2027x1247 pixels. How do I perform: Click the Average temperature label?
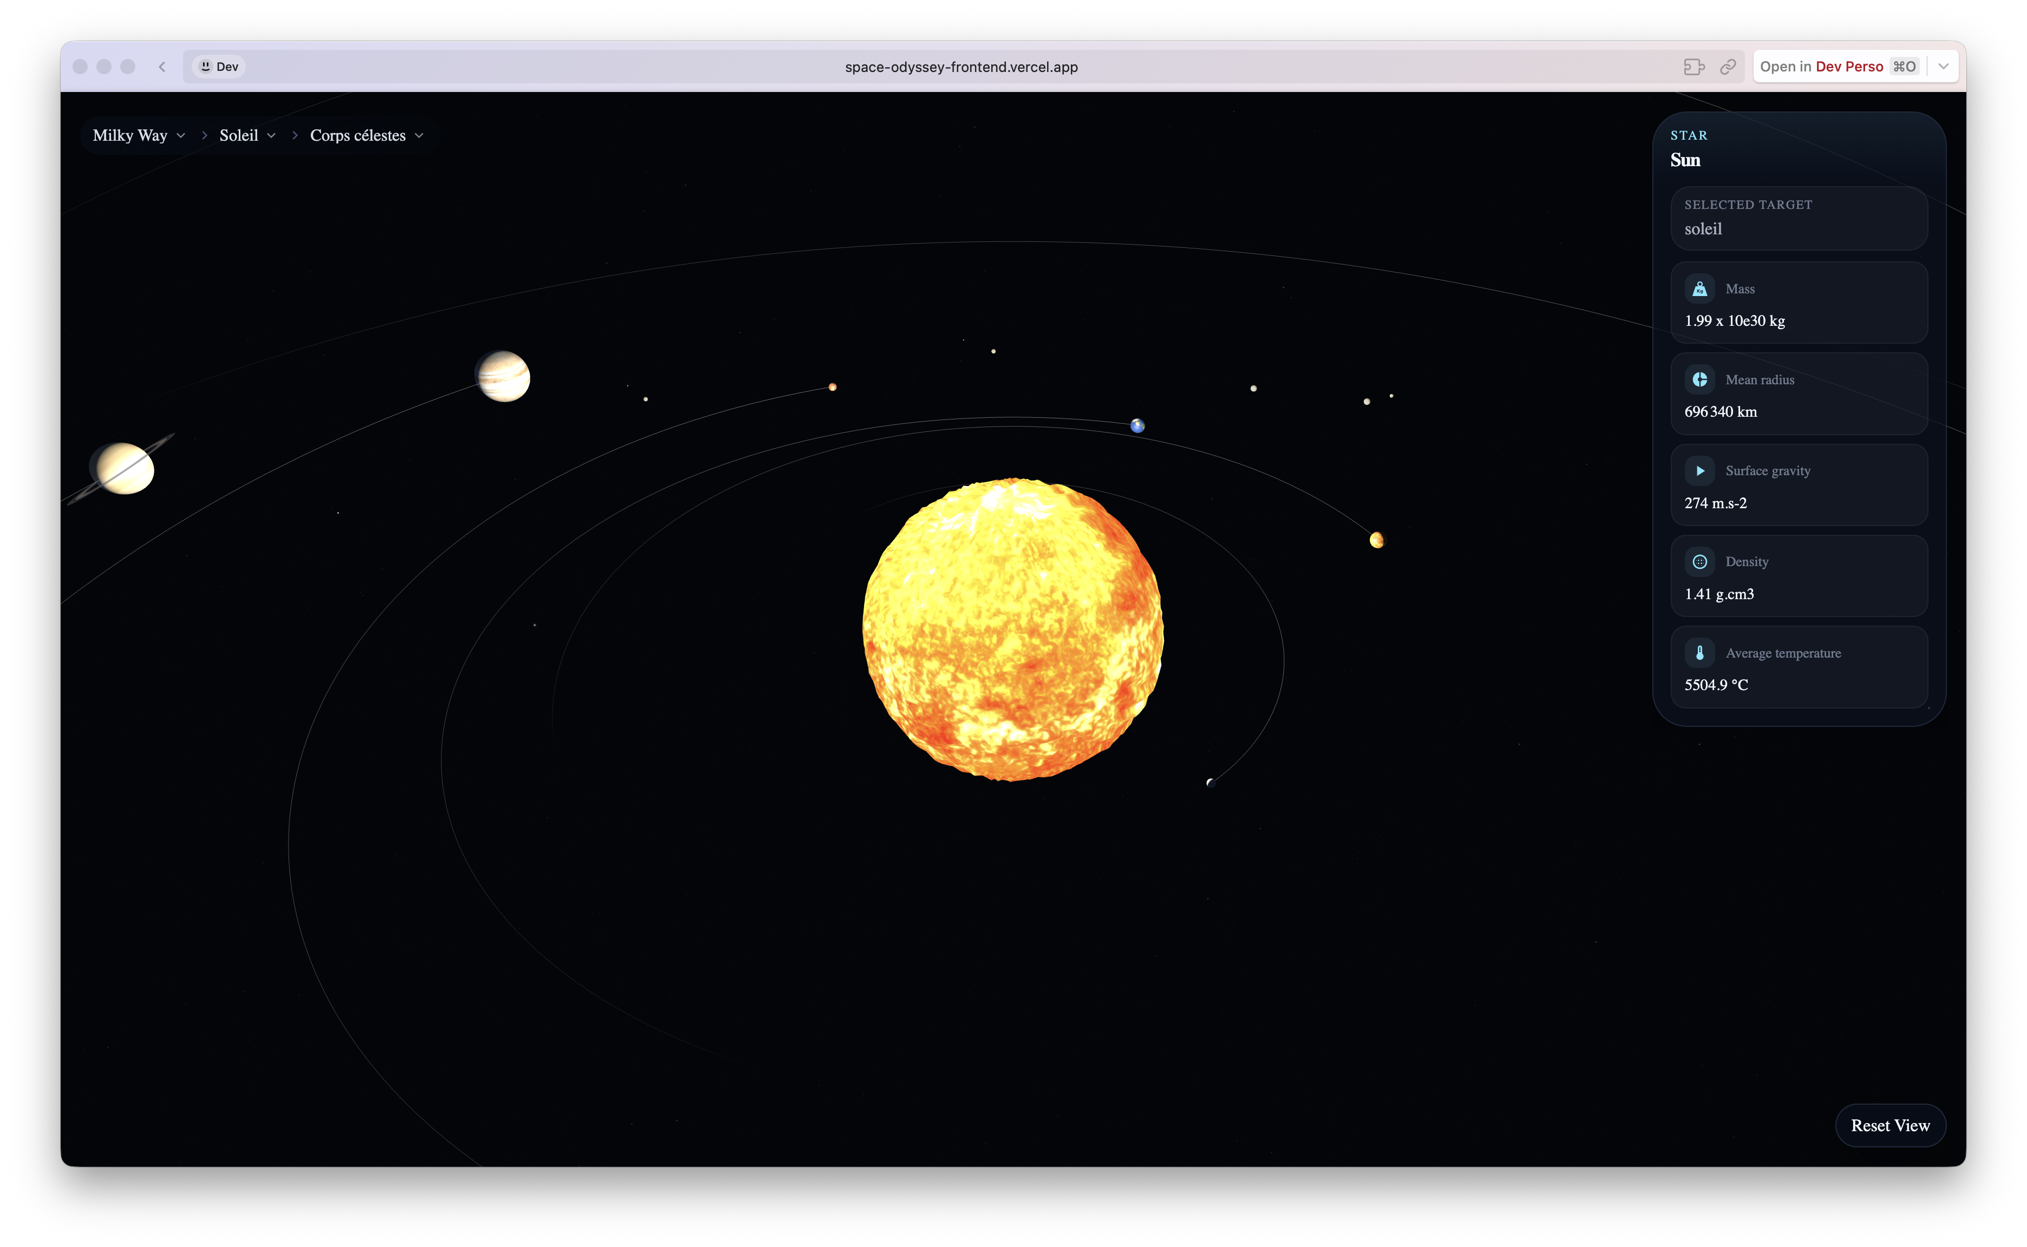click(x=1783, y=653)
